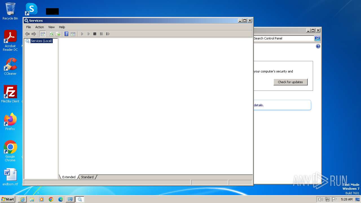Select the andborn.rtf document icon
Image resolution: width=361 pixels, height=203 pixels.
pos(10,177)
